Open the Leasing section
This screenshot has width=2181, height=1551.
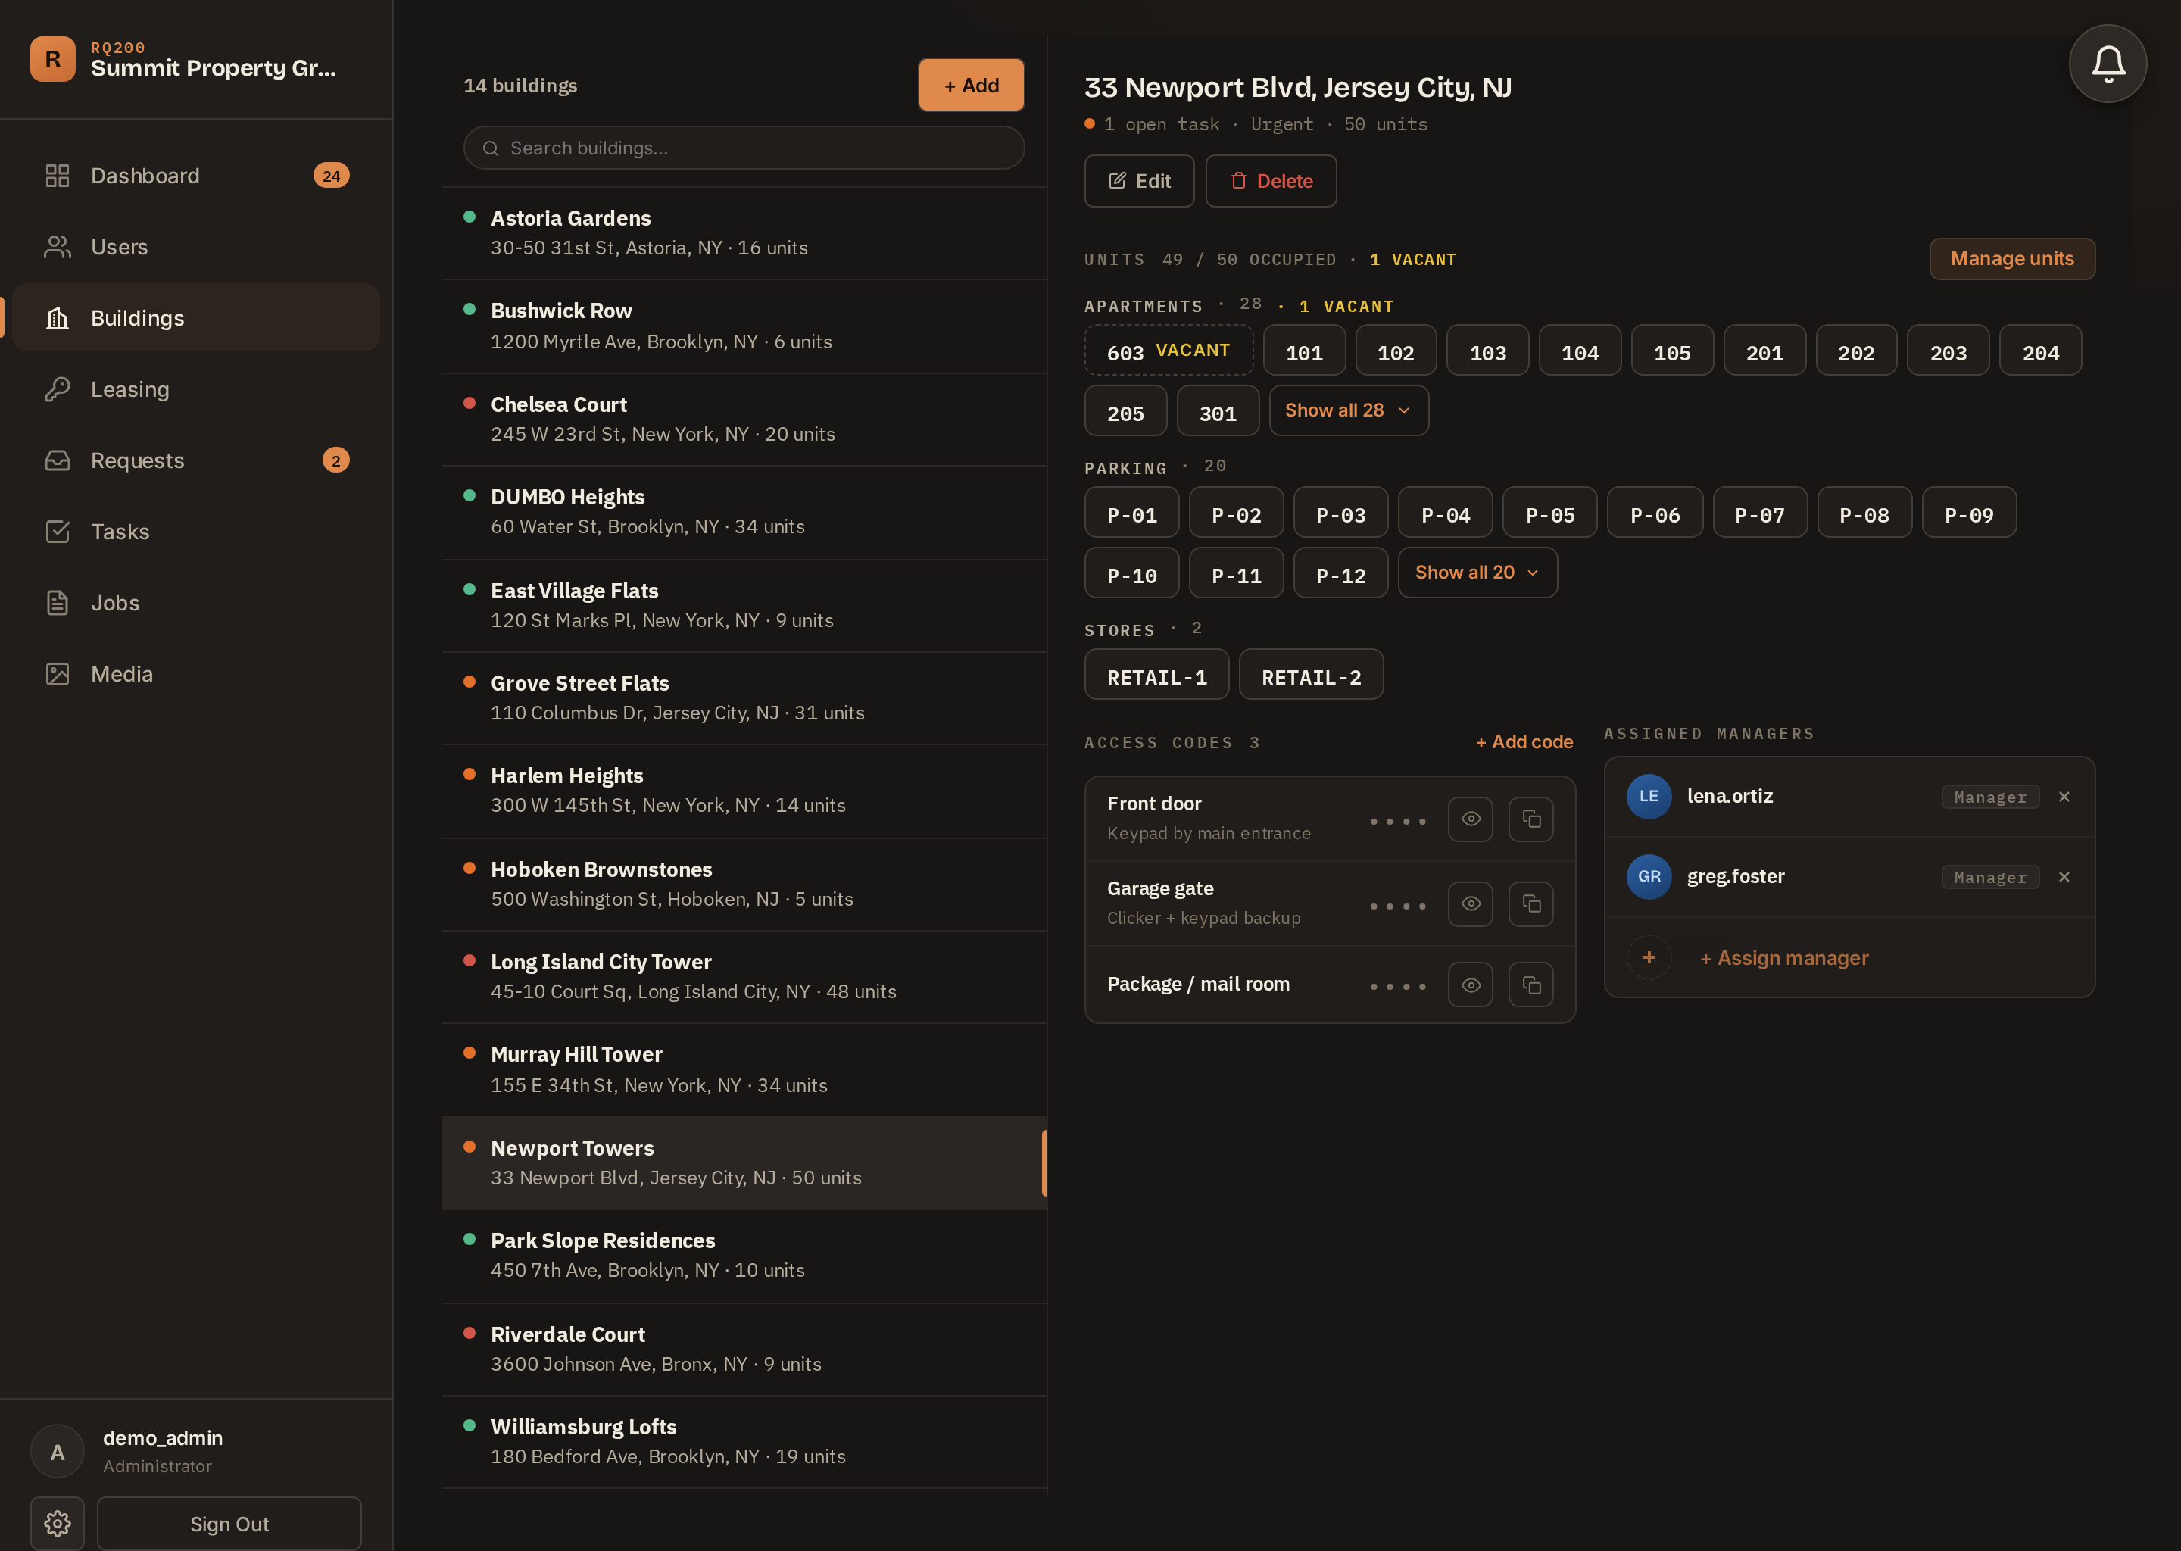pyautogui.click(x=197, y=390)
